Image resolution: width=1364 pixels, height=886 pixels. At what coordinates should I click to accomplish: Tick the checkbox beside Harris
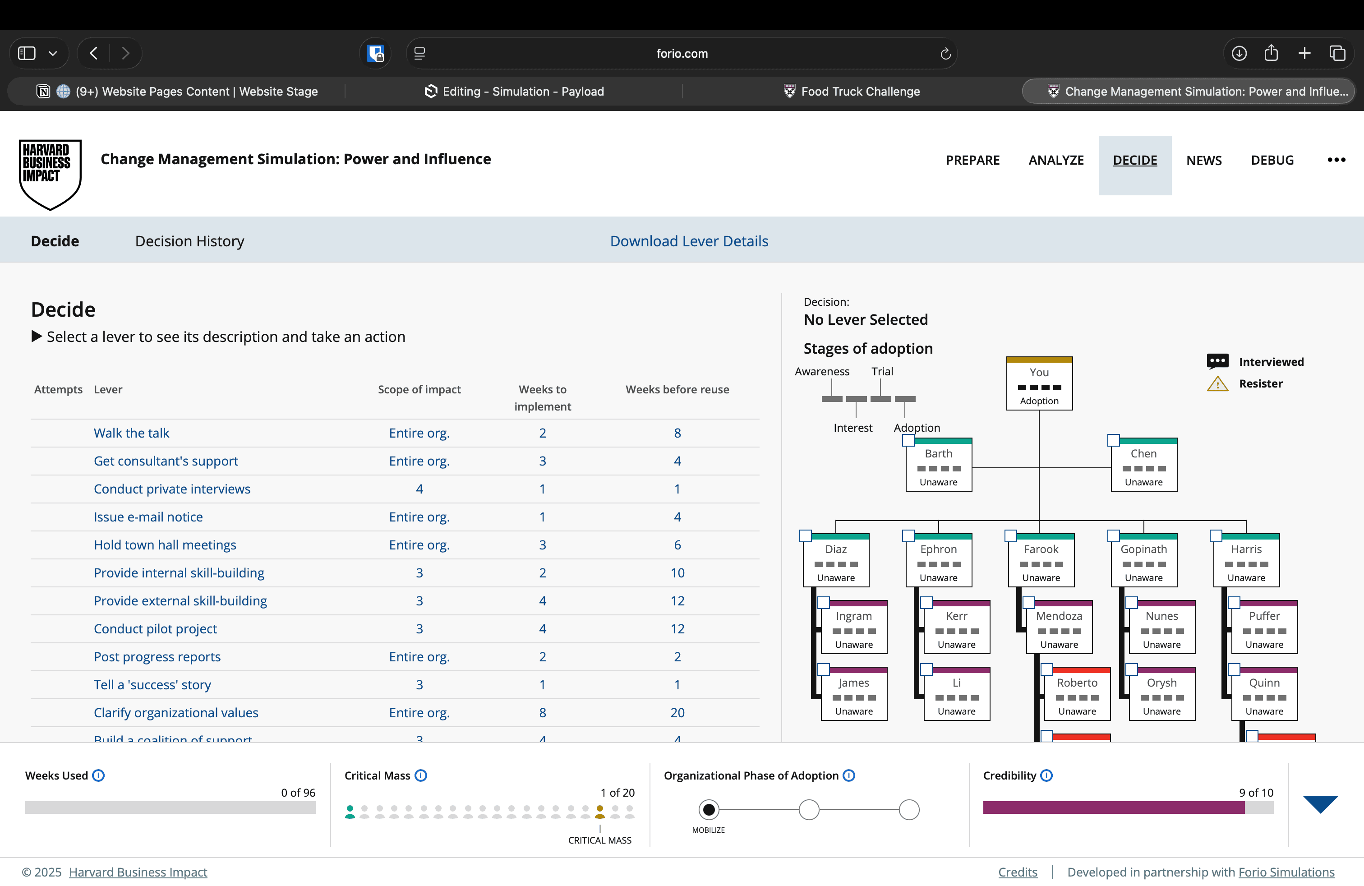tap(1216, 536)
